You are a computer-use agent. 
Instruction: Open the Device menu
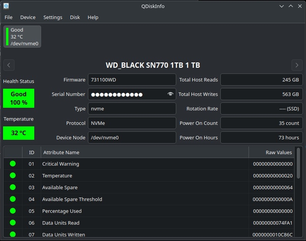[28, 18]
